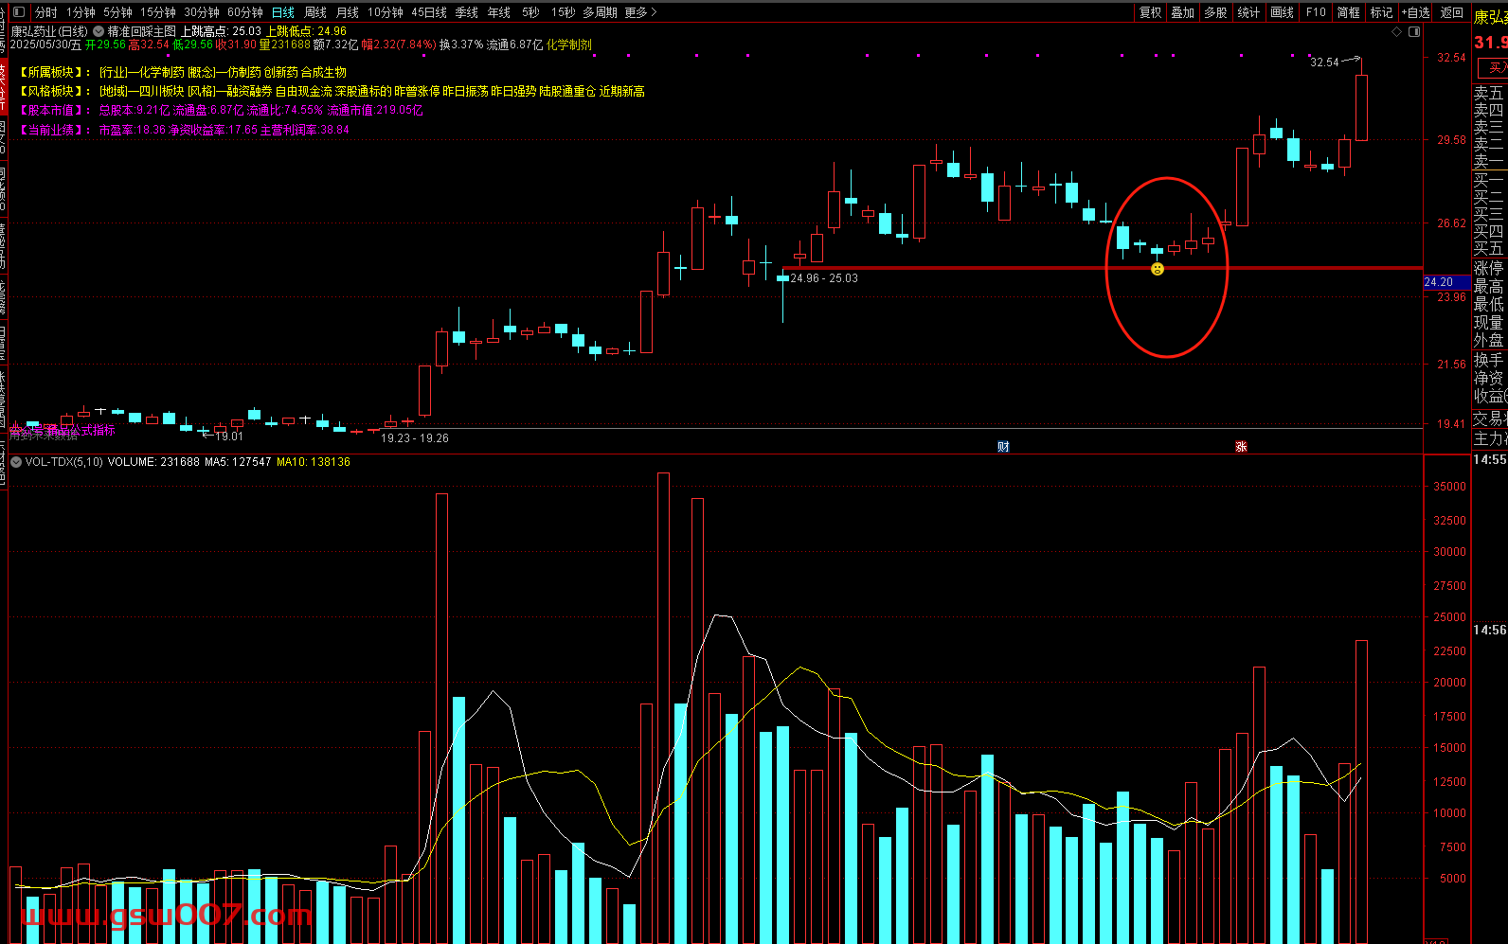Click the yellow smiley face marker
1508x944 pixels.
point(1158,270)
